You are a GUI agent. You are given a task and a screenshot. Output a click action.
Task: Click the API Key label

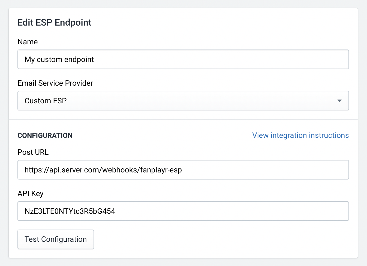tap(31, 193)
